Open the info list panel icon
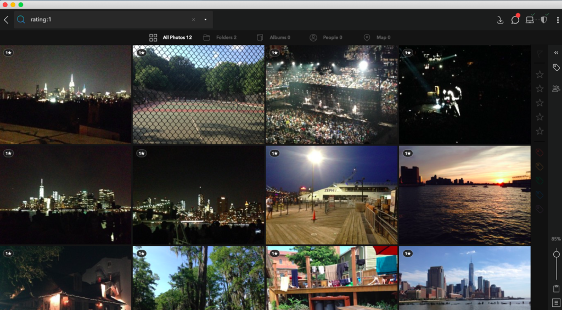This screenshot has width=562, height=310. pos(557,302)
